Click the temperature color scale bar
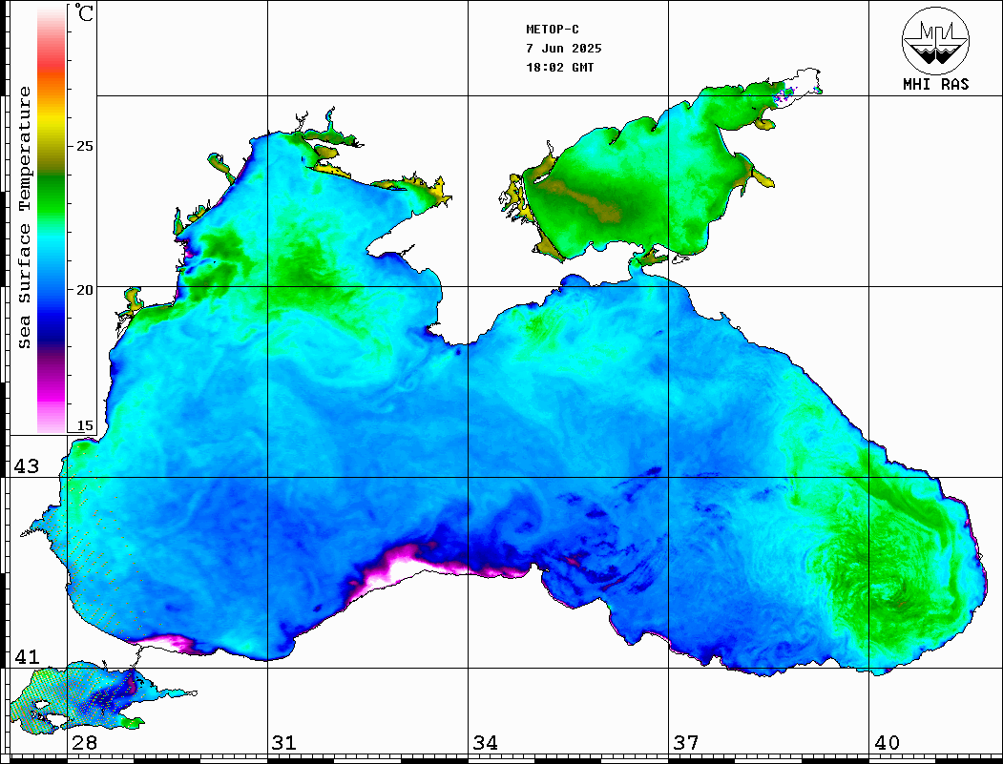 pos(52,219)
